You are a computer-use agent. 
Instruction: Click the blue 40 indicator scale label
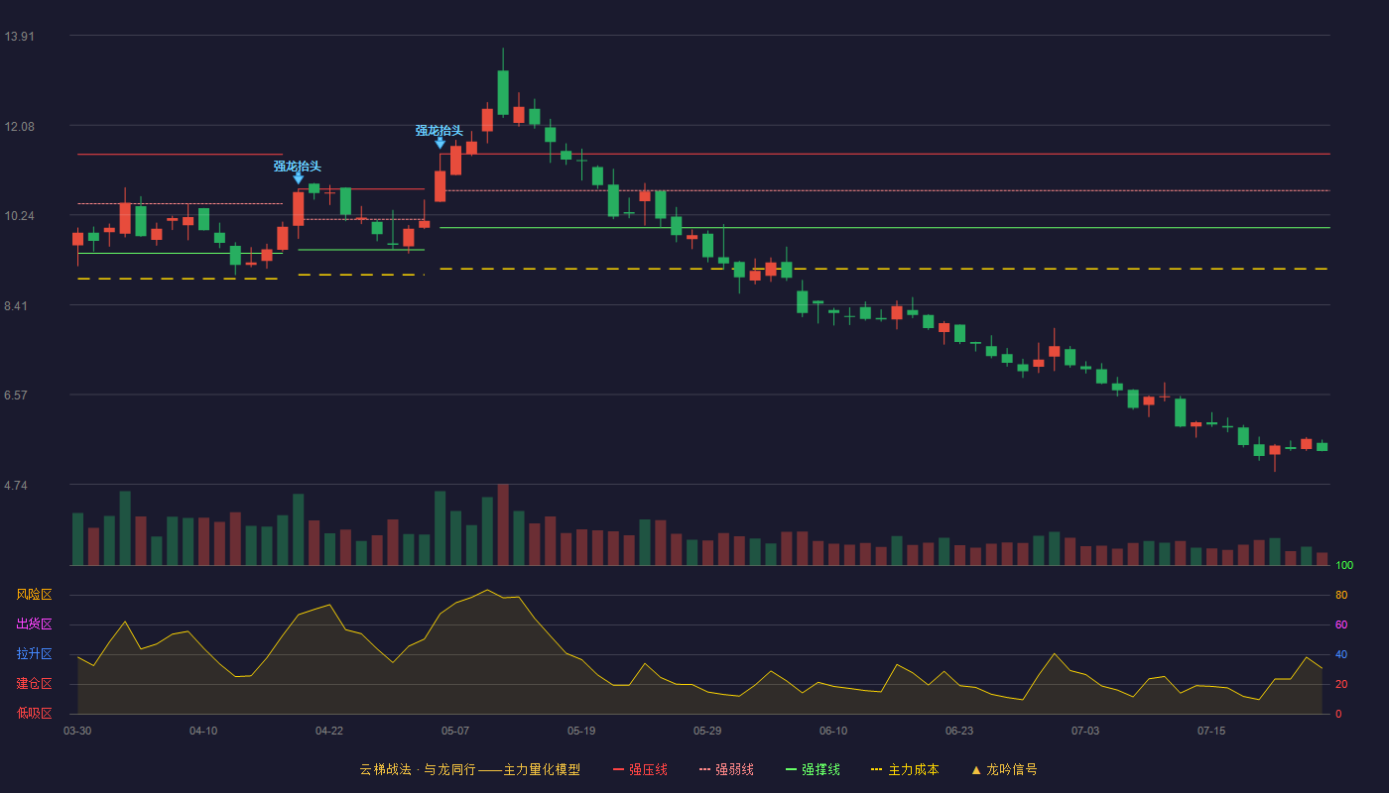(1341, 654)
